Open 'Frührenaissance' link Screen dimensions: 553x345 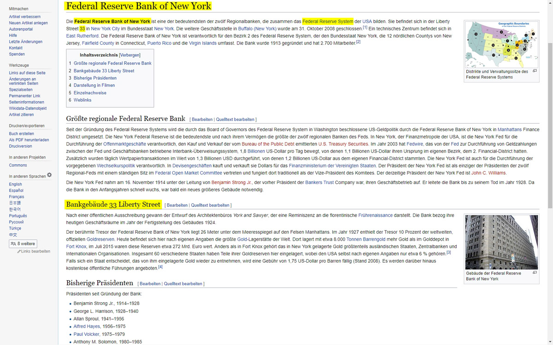(376, 215)
